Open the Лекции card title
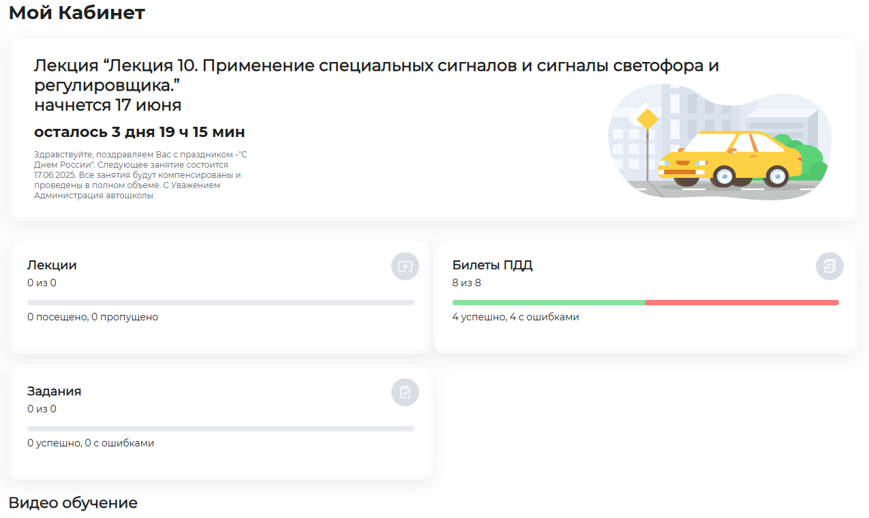869x518 pixels. point(52,265)
